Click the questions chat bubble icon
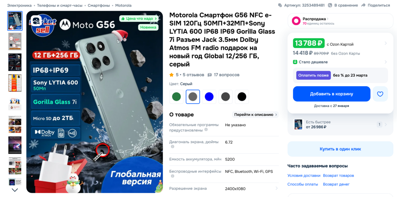The height and width of the screenshot is (197, 397). [210, 75]
